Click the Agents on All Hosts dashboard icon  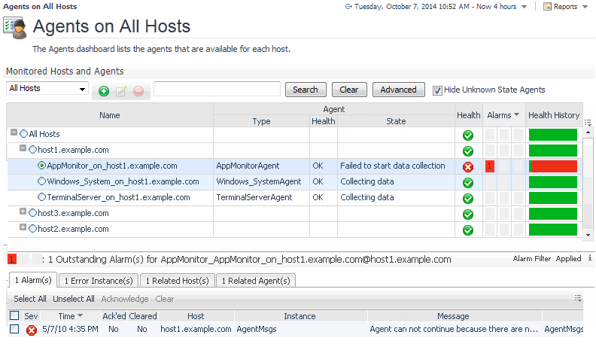pyautogui.click(x=14, y=27)
